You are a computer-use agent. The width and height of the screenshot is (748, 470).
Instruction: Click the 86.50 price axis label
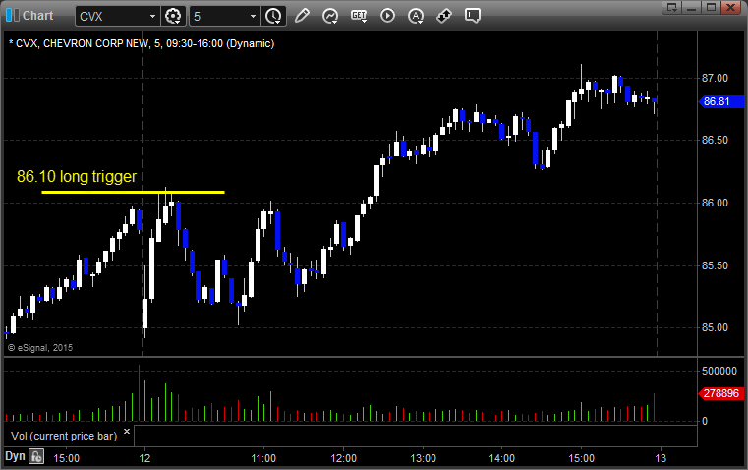(716, 140)
